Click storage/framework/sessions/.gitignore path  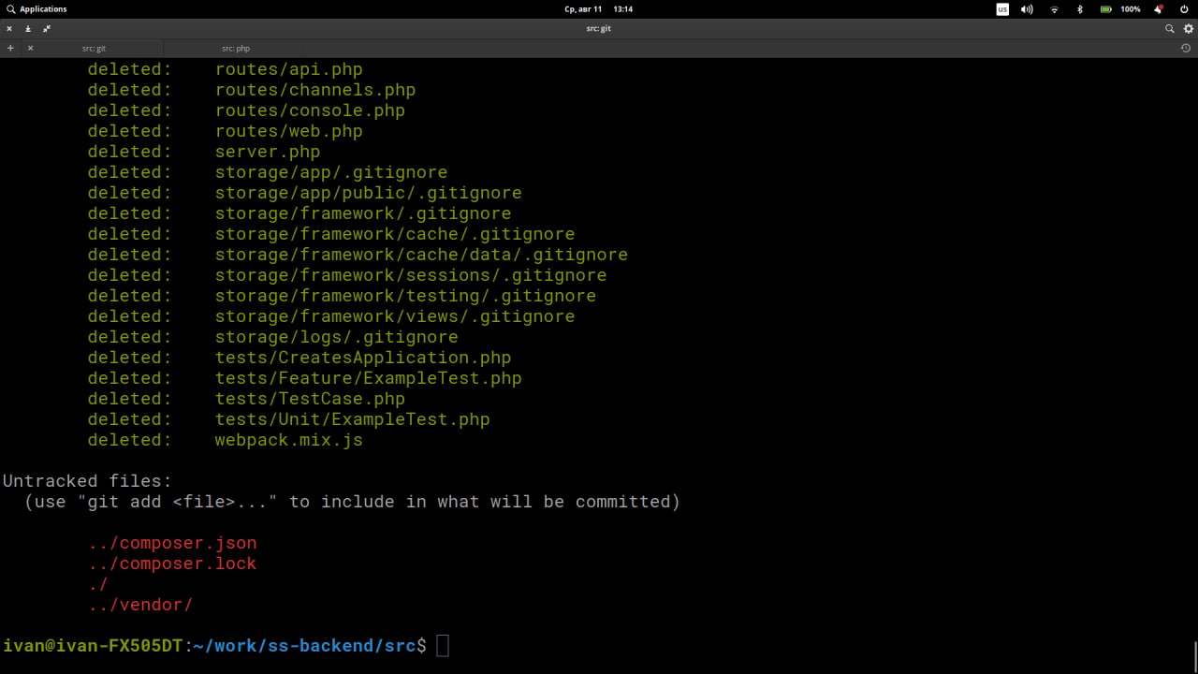tap(411, 275)
